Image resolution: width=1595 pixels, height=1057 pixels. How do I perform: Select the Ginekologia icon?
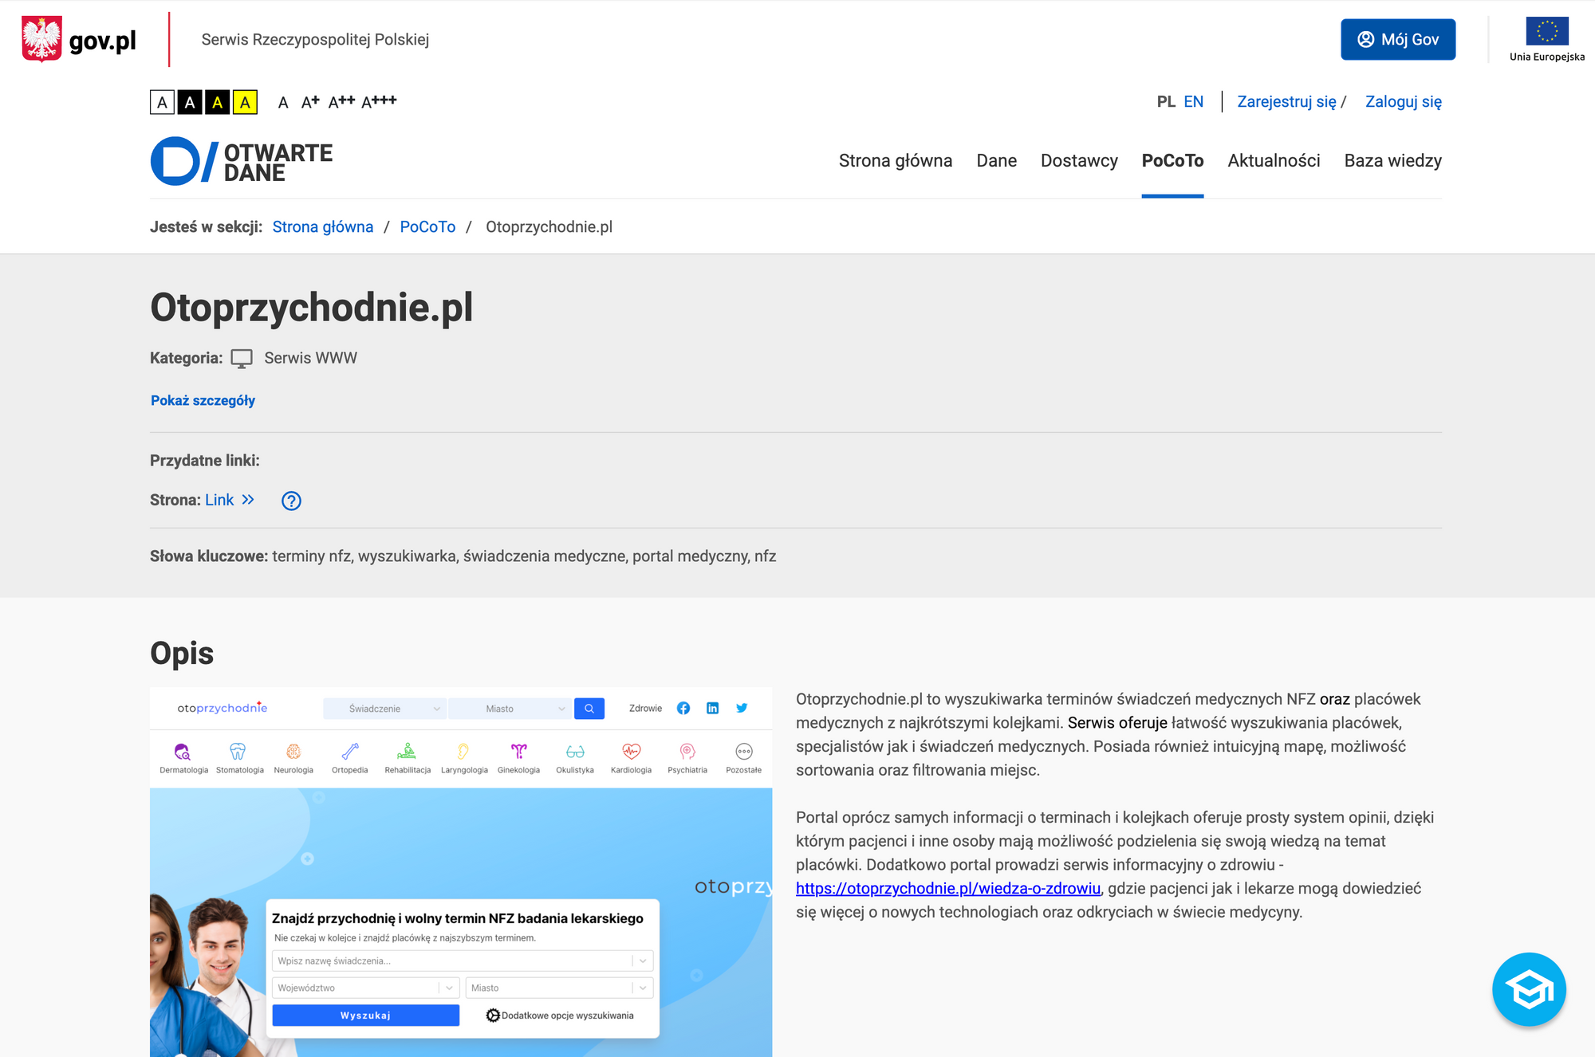click(x=519, y=752)
